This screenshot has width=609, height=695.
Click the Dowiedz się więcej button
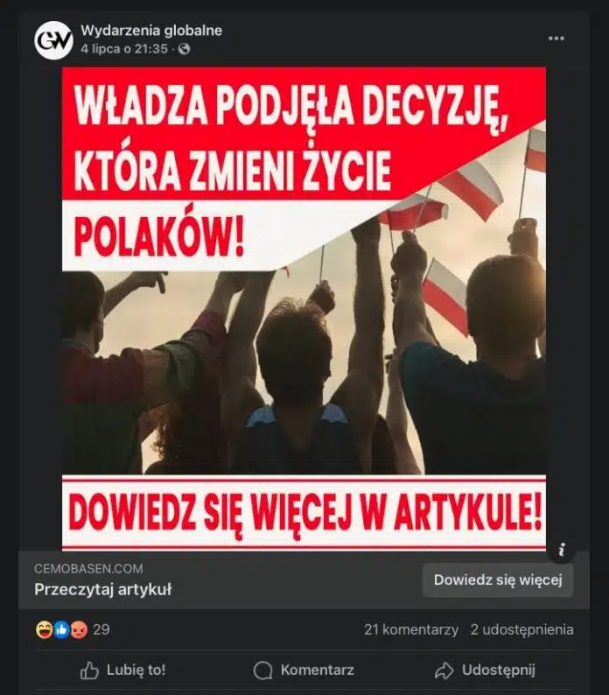[498, 579]
